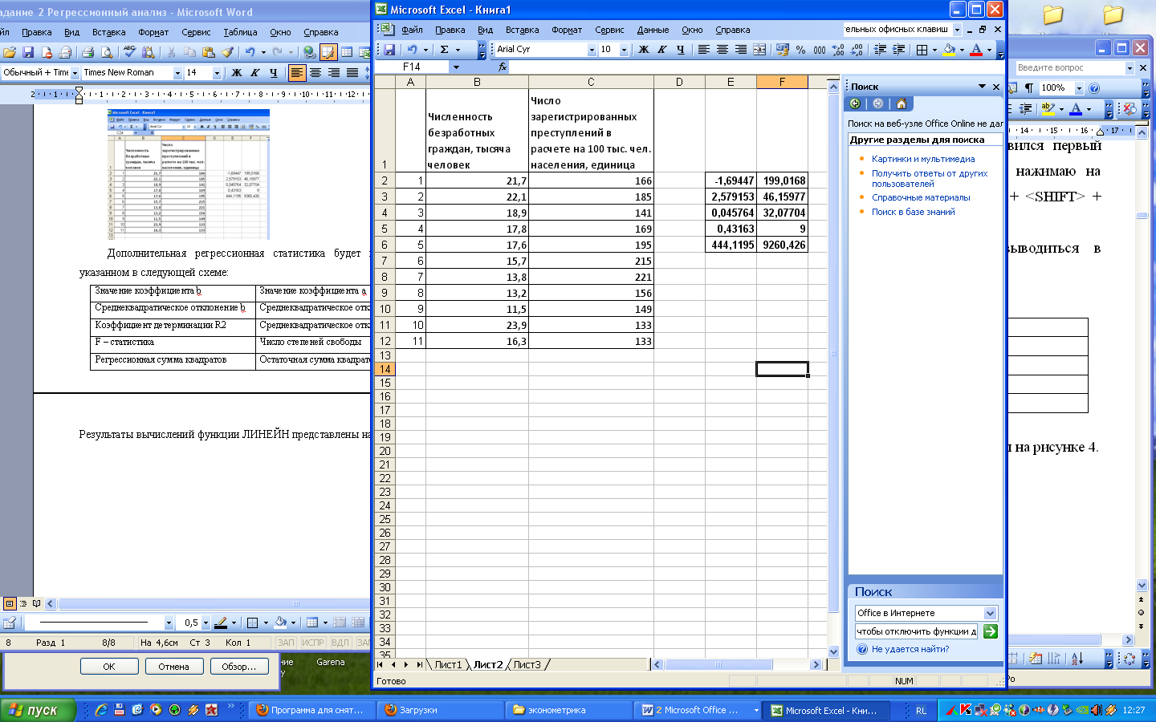The width and height of the screenshot is (1156, 722).
Task: Open the font size 10 dropdown in Excel
Action: tap(624, 50)
